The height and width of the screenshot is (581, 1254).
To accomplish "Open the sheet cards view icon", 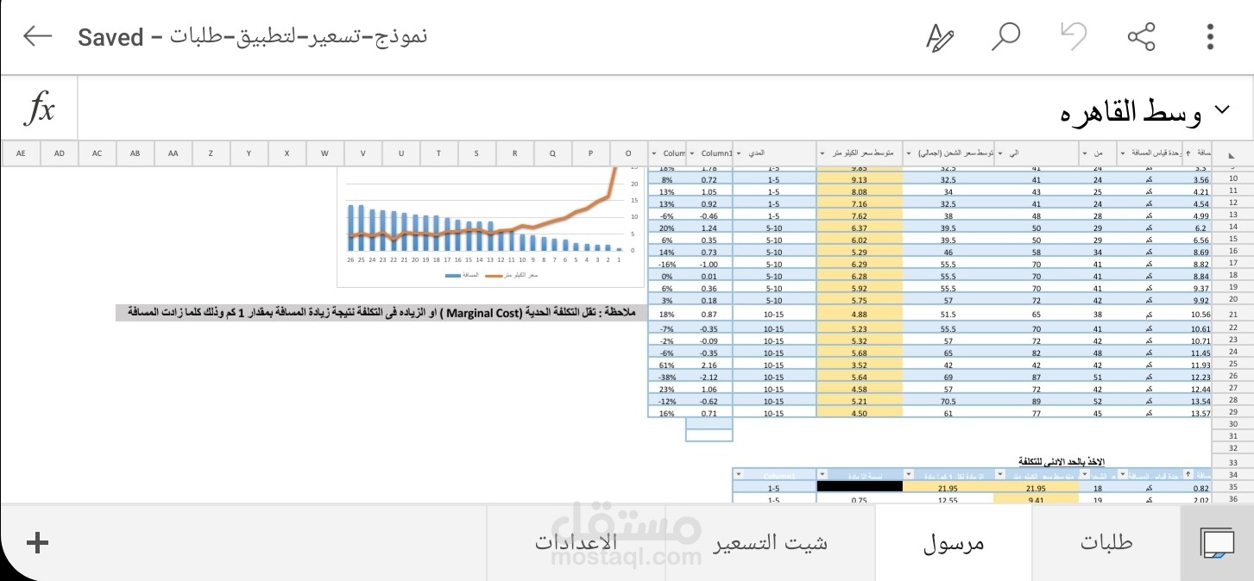I will (1217, 543).
